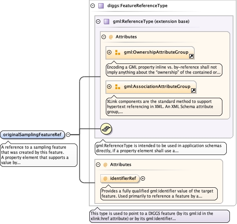
Task: Click the diggs:FeatureReferenceType purple type icon
Action: pyautogui.click(x=101, y=6)
